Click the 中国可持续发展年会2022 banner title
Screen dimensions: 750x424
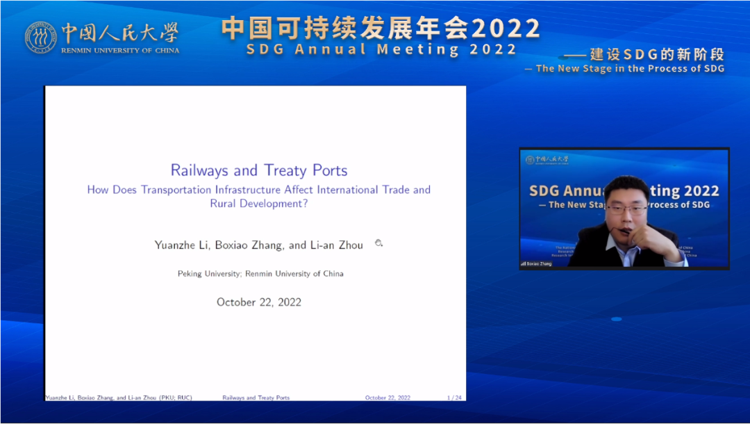point(381,28)
